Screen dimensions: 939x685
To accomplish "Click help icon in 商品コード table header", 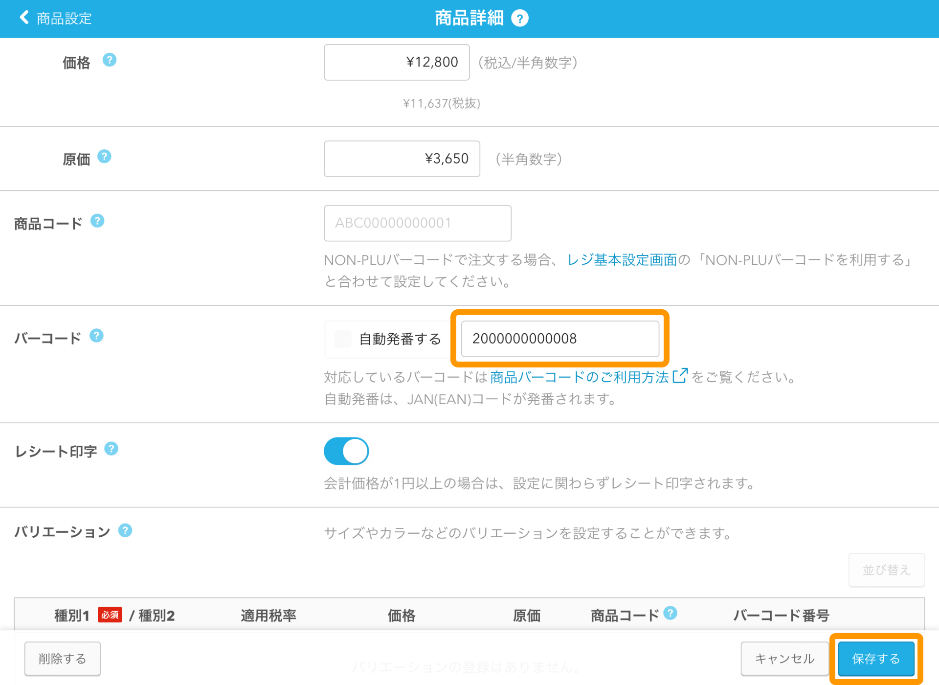I will tap(671, 613).
